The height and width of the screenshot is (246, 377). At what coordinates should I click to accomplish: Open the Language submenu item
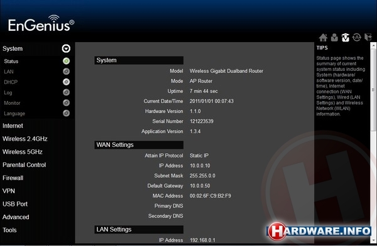click(14, 114)
